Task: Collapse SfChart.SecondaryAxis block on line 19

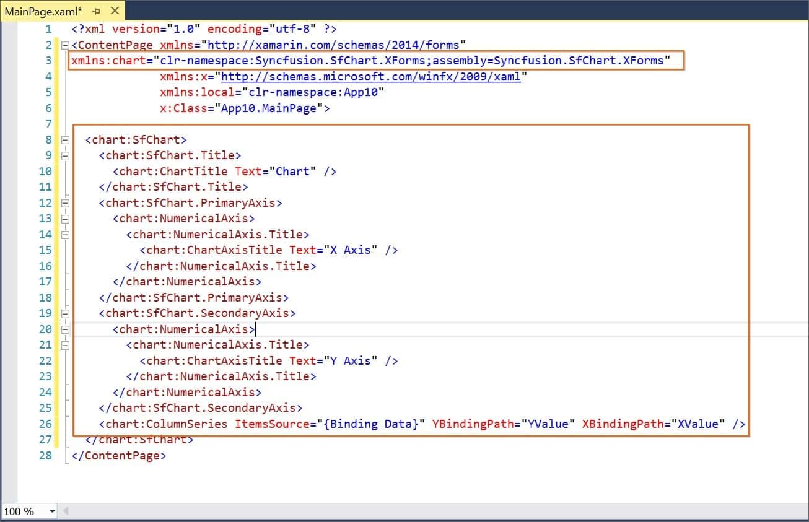Action: 66,313
